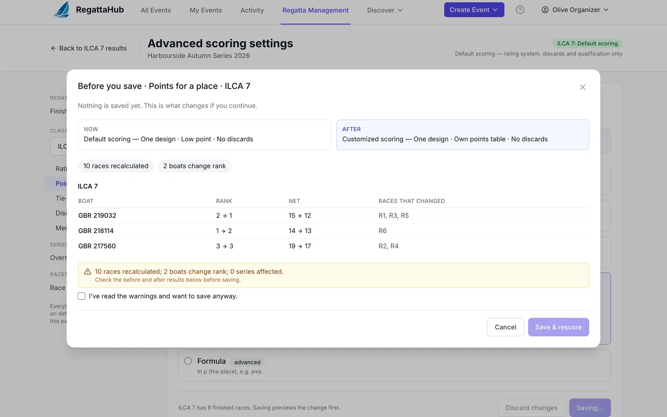Click the R6 races cell
667x417 pixels.
pos(383,231)
